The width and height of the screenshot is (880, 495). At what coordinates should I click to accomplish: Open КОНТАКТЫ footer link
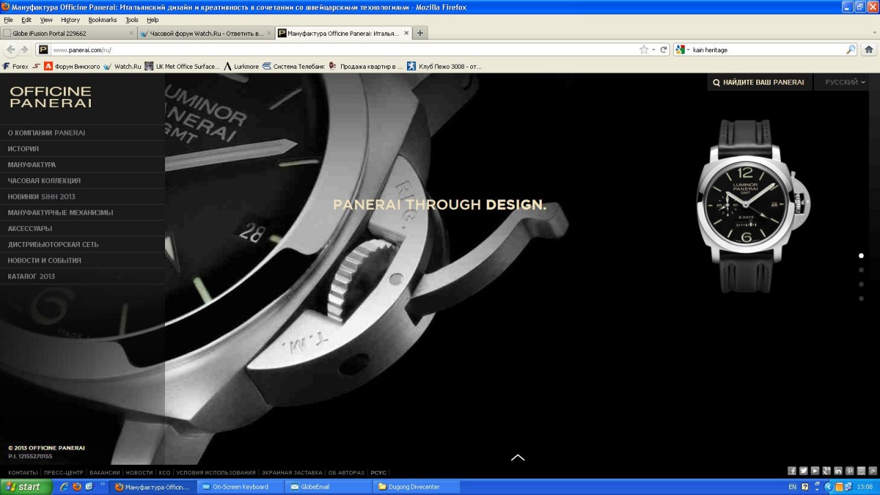(23, 473)
